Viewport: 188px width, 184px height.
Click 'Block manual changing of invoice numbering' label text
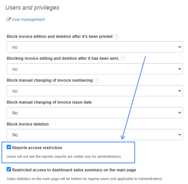point(49,80)
